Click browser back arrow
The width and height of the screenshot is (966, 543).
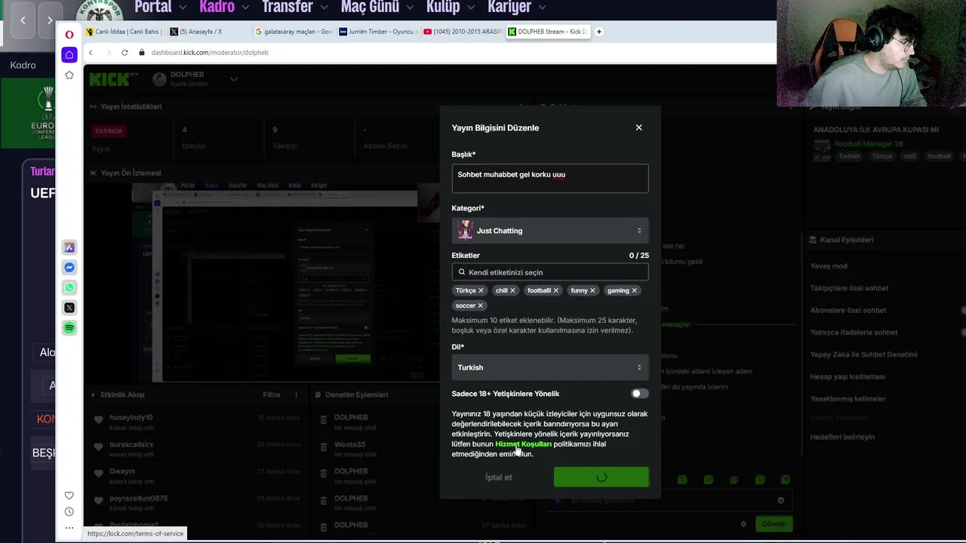coord(90,53)
